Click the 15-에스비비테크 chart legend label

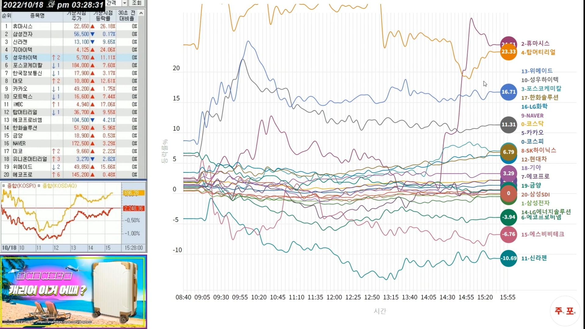tap(543, 234)
